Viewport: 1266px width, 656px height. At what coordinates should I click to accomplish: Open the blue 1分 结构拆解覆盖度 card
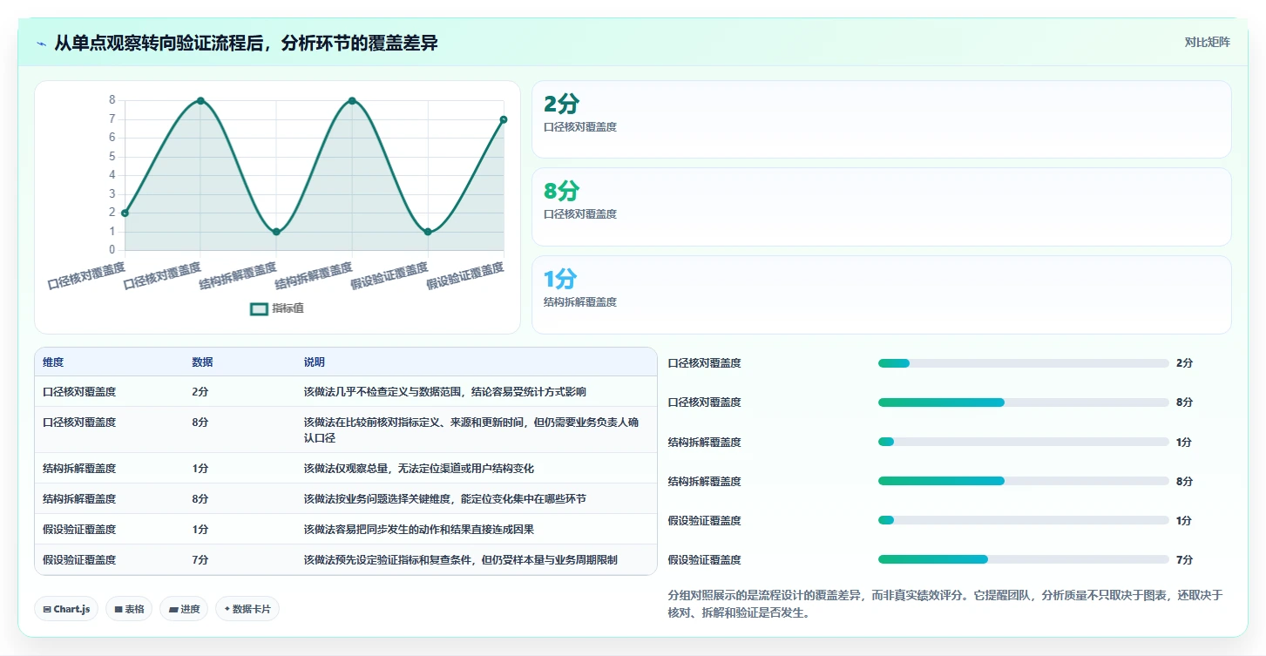tap(881, 294)
